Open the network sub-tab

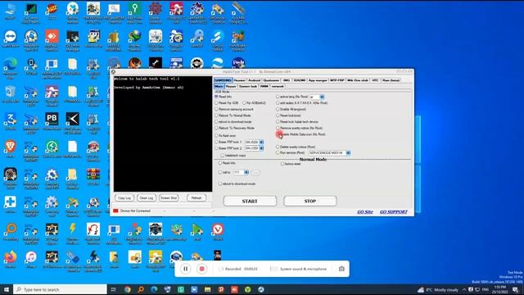click(278, 86)
